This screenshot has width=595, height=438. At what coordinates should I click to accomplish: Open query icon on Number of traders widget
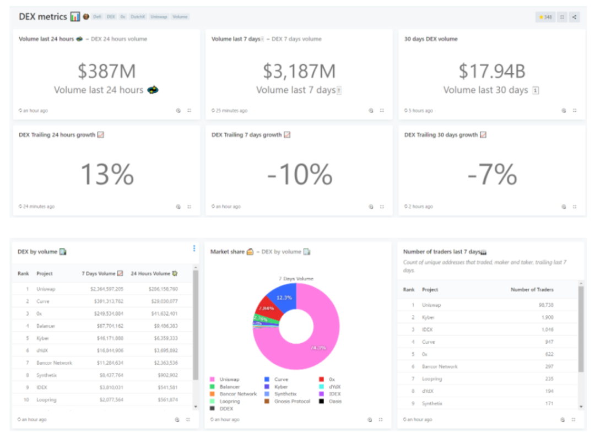point(562,420)
